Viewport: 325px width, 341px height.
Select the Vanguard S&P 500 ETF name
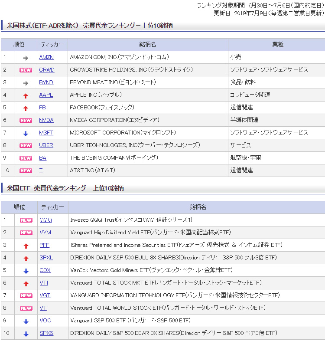click(x=130, y=321)
